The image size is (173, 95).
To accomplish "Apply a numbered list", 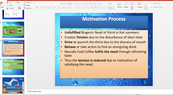I will click(x=81, y=3).
